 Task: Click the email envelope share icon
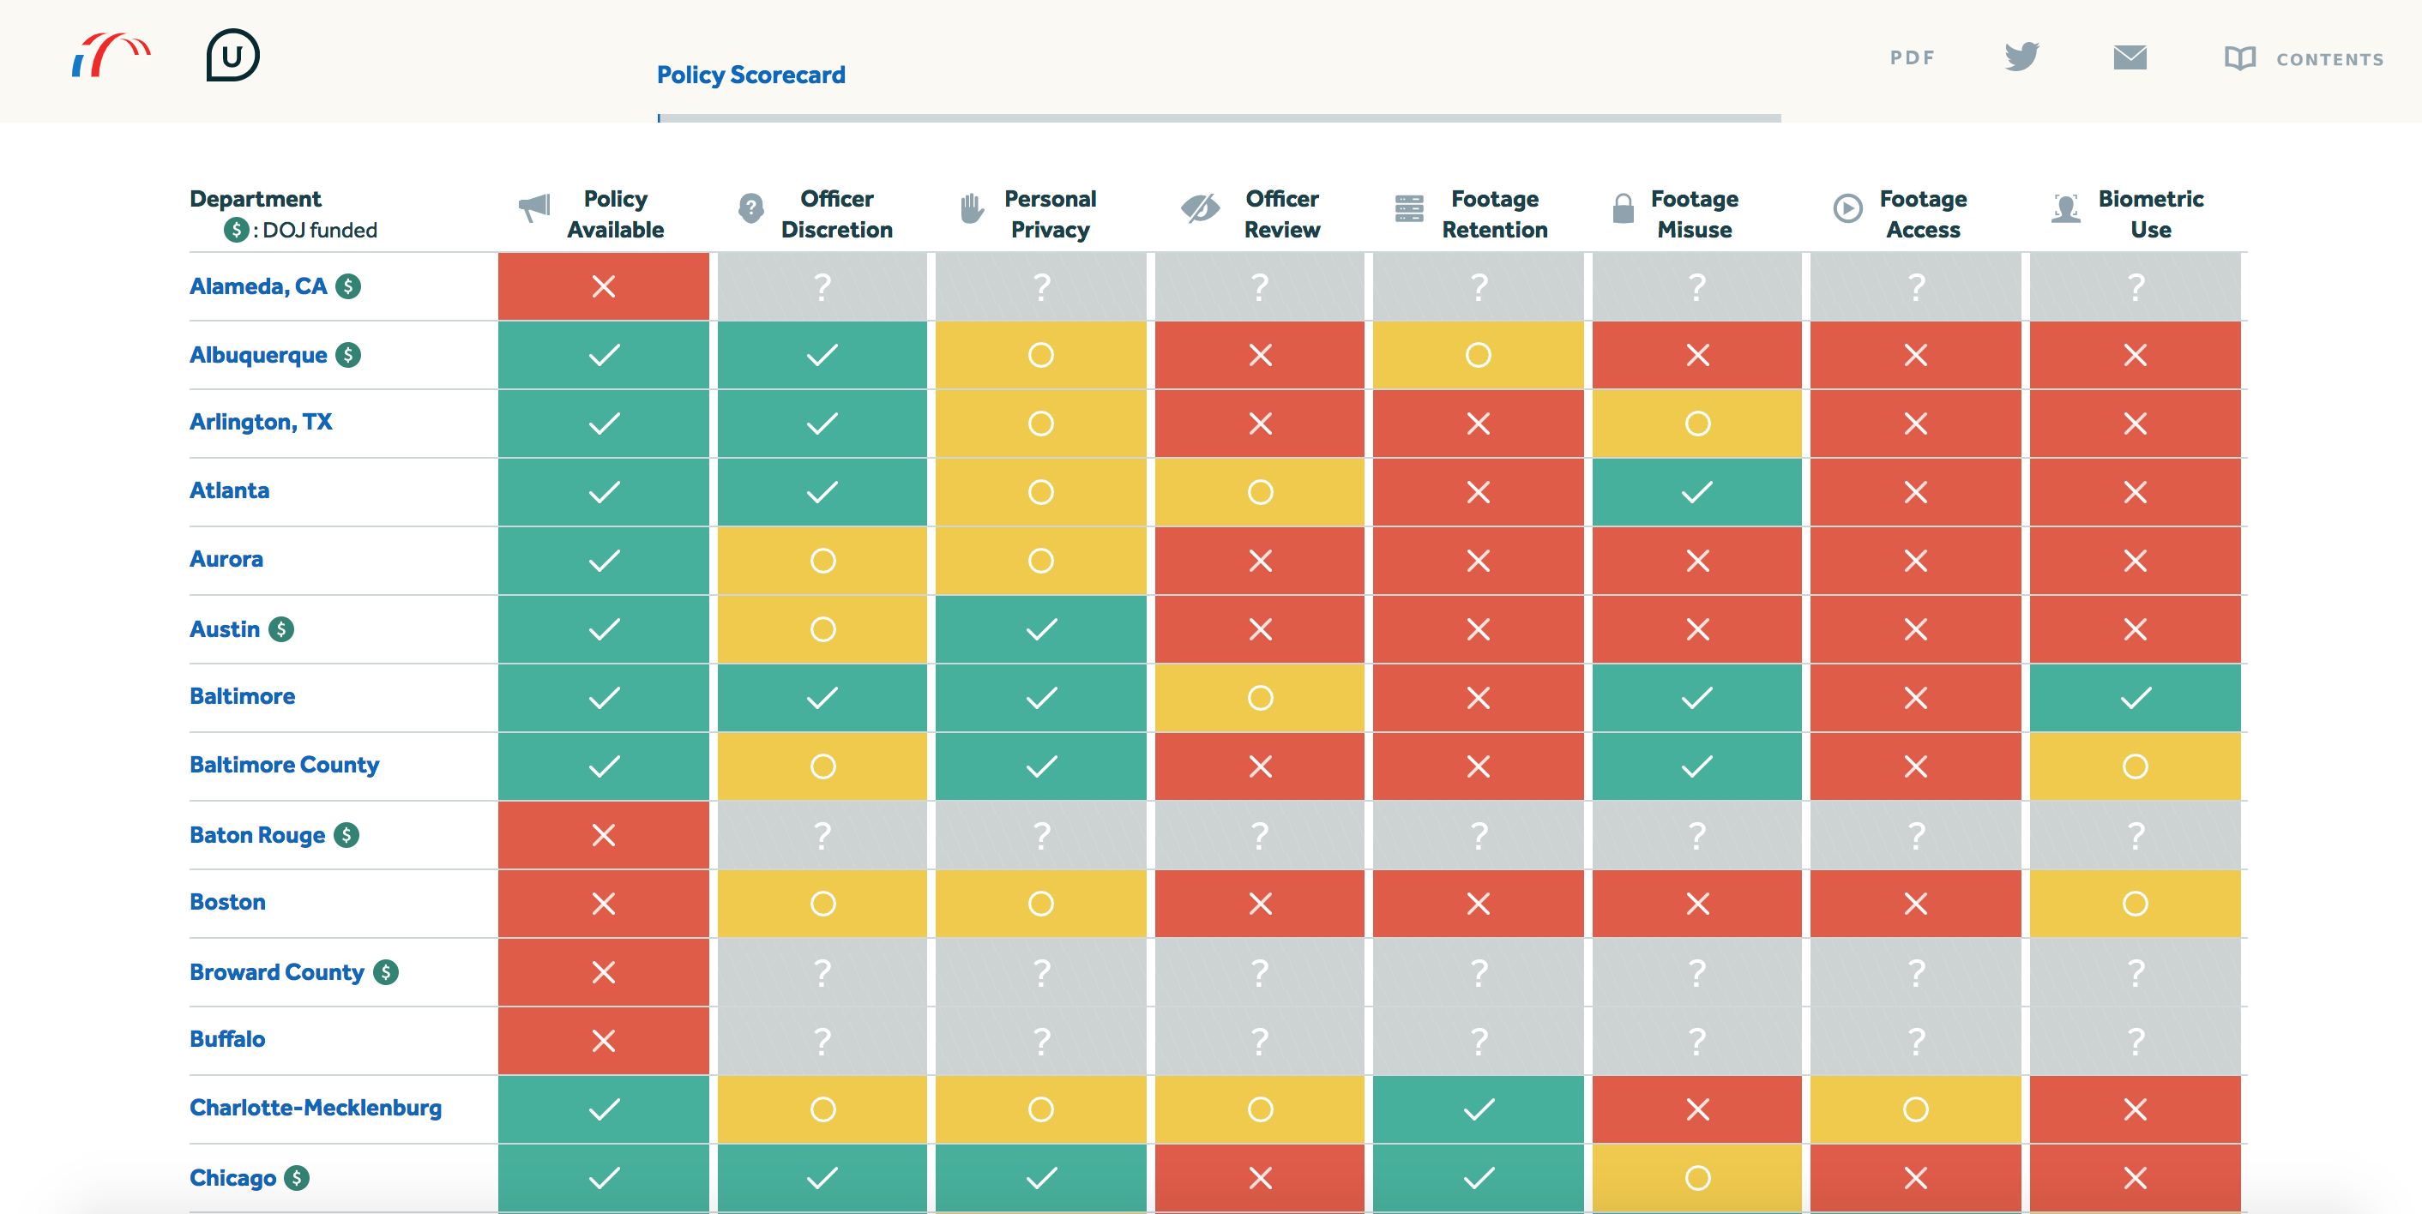coord(2130,58)
